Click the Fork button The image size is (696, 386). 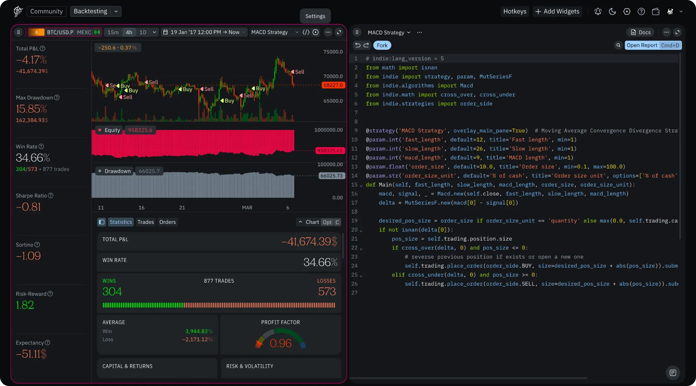pyautogui.click(x=382, y=45)
